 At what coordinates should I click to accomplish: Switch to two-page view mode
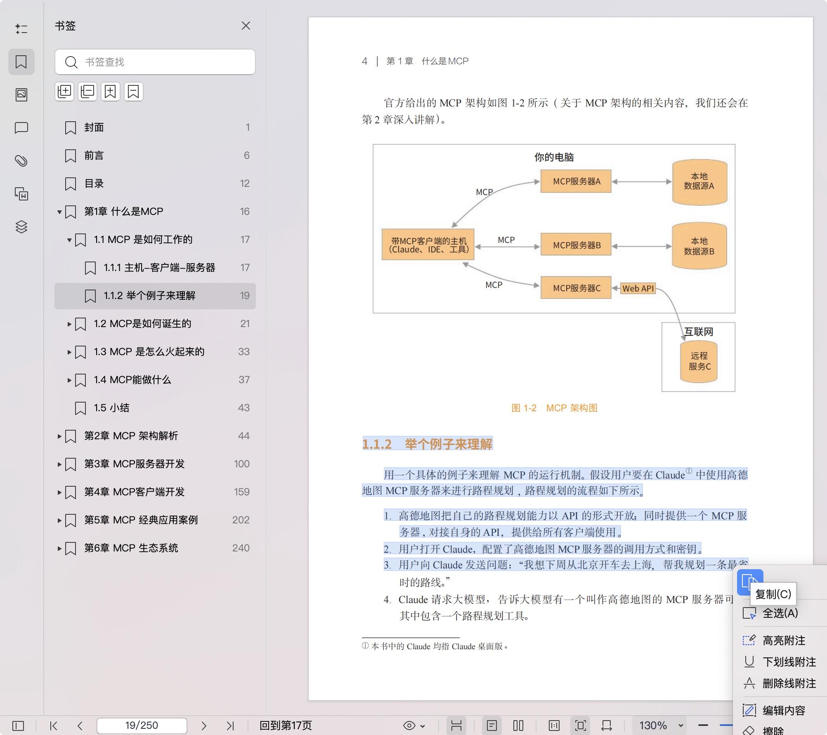click(x=518, y=725)
